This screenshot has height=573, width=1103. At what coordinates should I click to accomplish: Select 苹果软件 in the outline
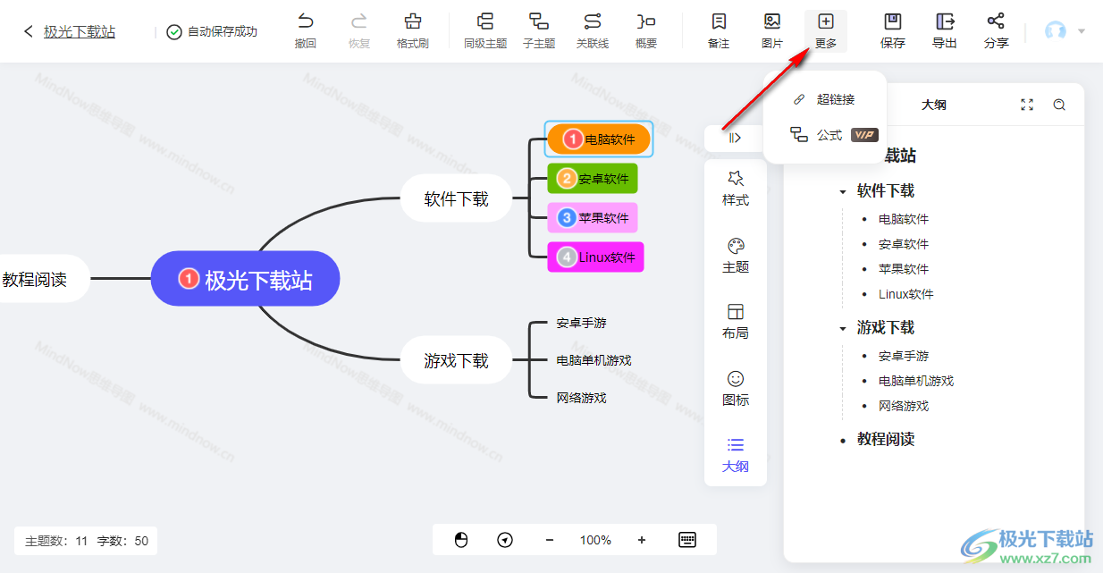(x=904, y=269)
